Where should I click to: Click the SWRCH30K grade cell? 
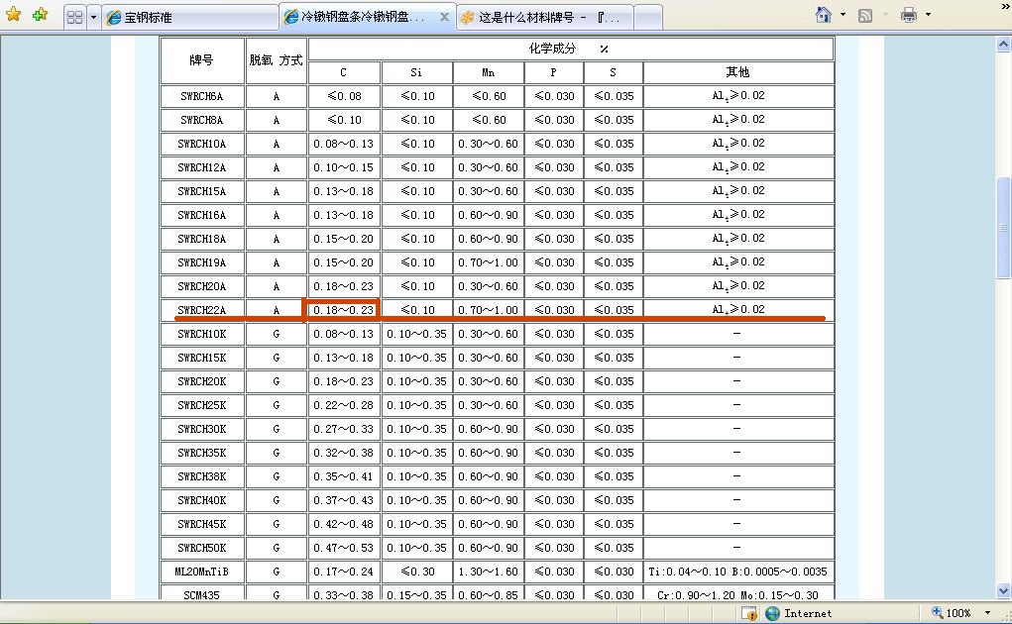coord(202,429)
